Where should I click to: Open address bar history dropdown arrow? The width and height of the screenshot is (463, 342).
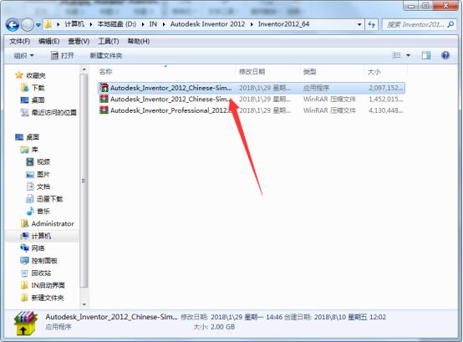(x=359, y=24)
